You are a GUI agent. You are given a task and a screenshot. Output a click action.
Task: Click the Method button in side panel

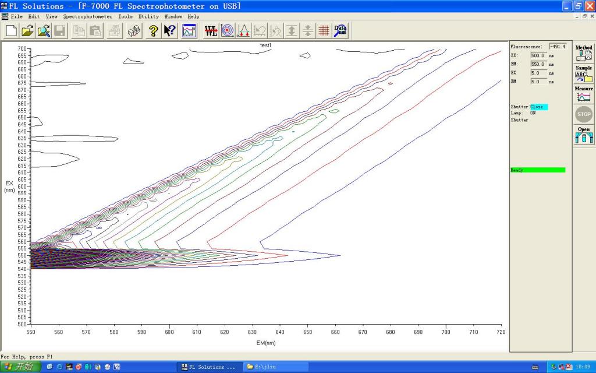[584, 53]
